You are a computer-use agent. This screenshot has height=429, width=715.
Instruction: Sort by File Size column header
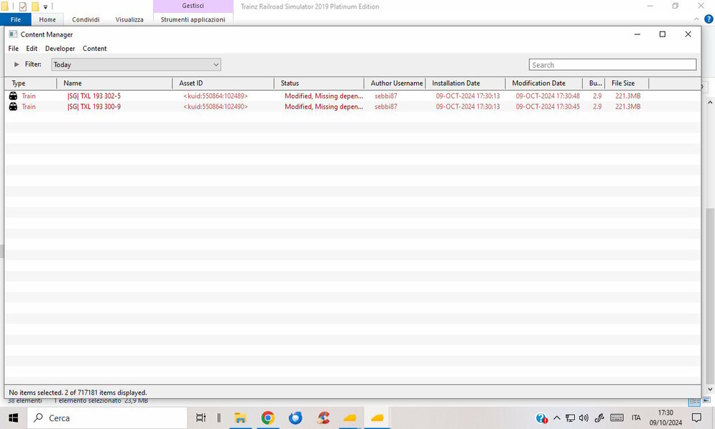[627, 83]
